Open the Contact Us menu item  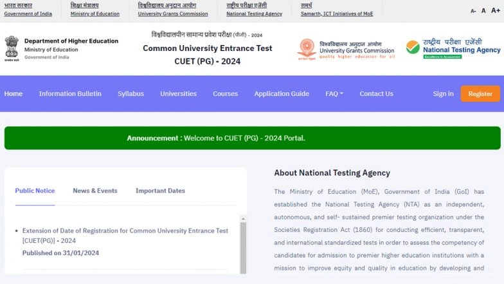(377, 94)
